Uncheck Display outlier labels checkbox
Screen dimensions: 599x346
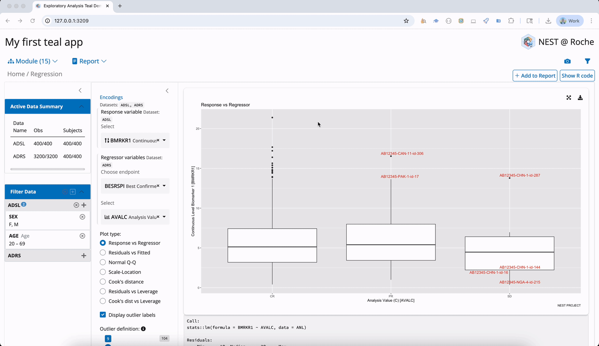pyautogui.click(x=103, y=315)
